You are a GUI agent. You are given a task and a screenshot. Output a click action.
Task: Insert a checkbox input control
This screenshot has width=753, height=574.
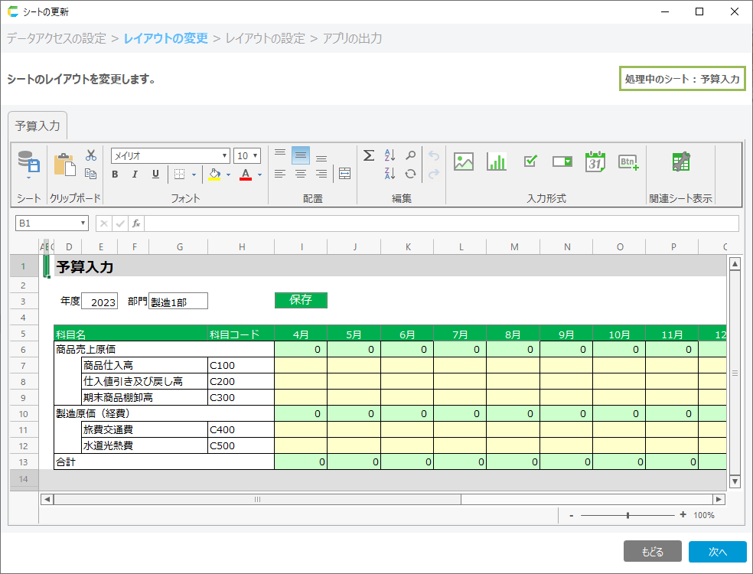[530, 161]
